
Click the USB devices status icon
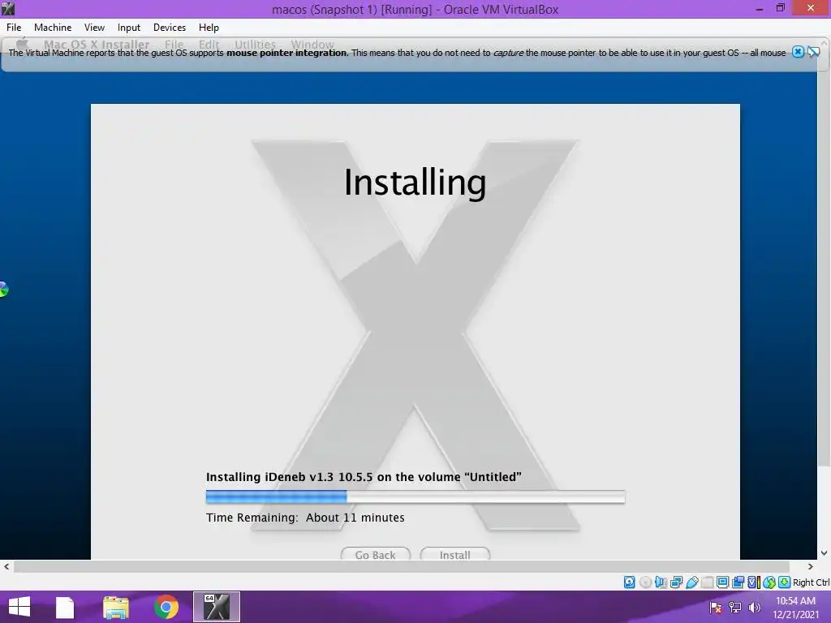[691, 582]
